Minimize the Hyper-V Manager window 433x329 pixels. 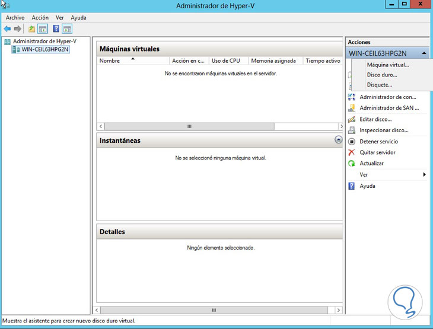391,4
